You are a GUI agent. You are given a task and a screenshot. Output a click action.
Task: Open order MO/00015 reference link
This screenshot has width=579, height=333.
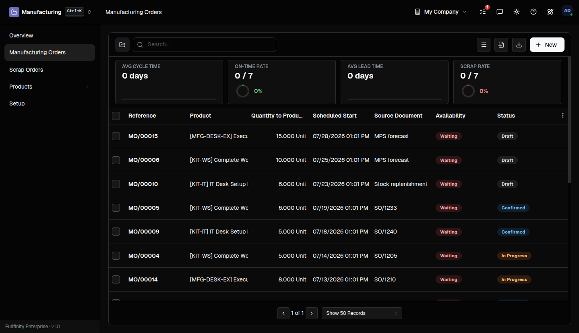pos(143,136)
